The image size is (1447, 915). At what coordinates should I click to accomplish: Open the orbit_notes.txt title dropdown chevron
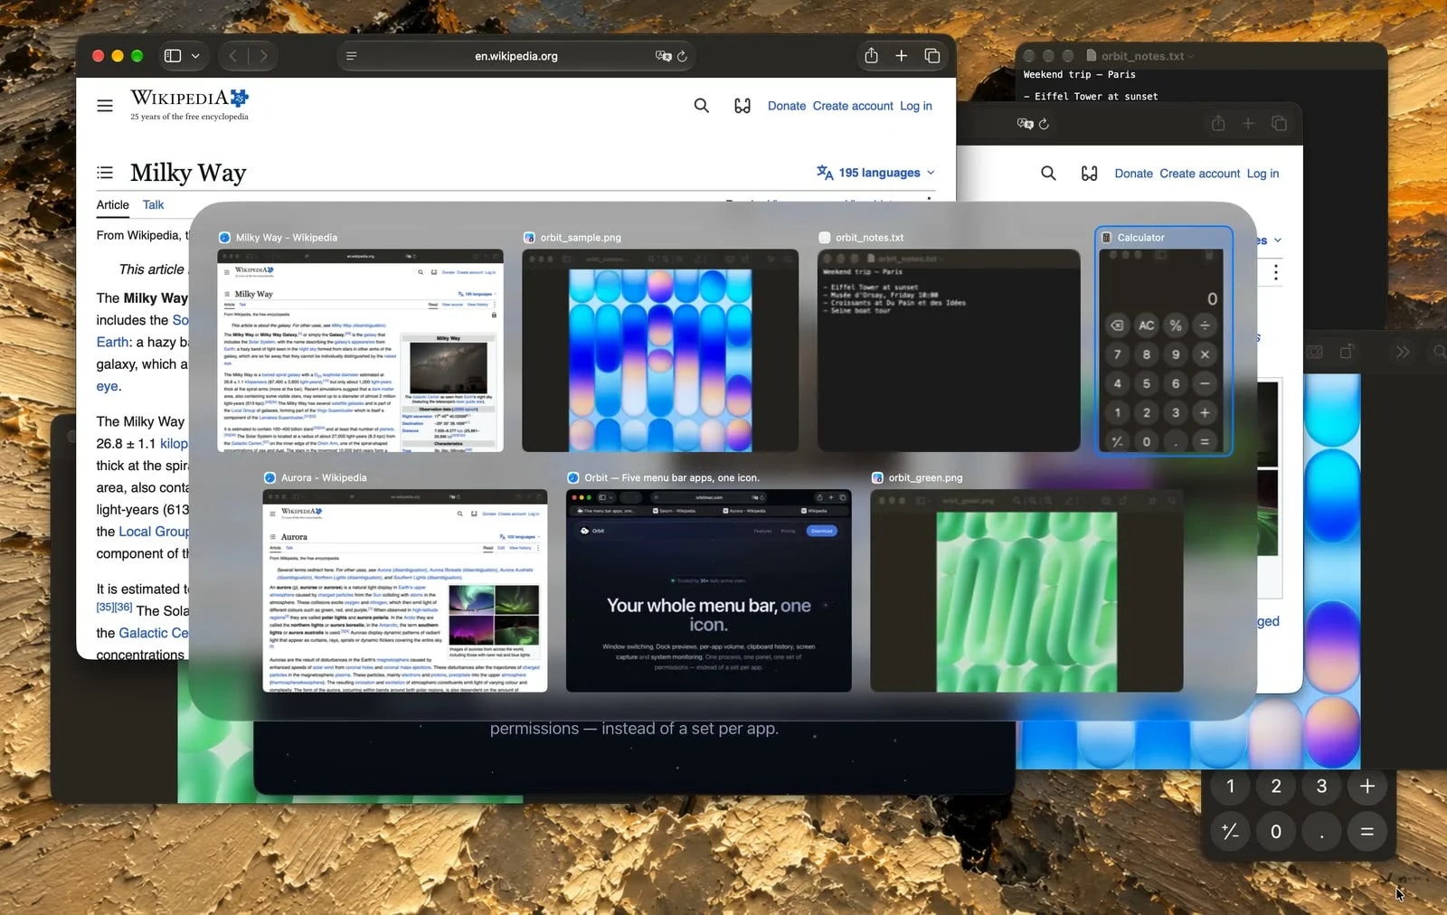coord(1191,56)
